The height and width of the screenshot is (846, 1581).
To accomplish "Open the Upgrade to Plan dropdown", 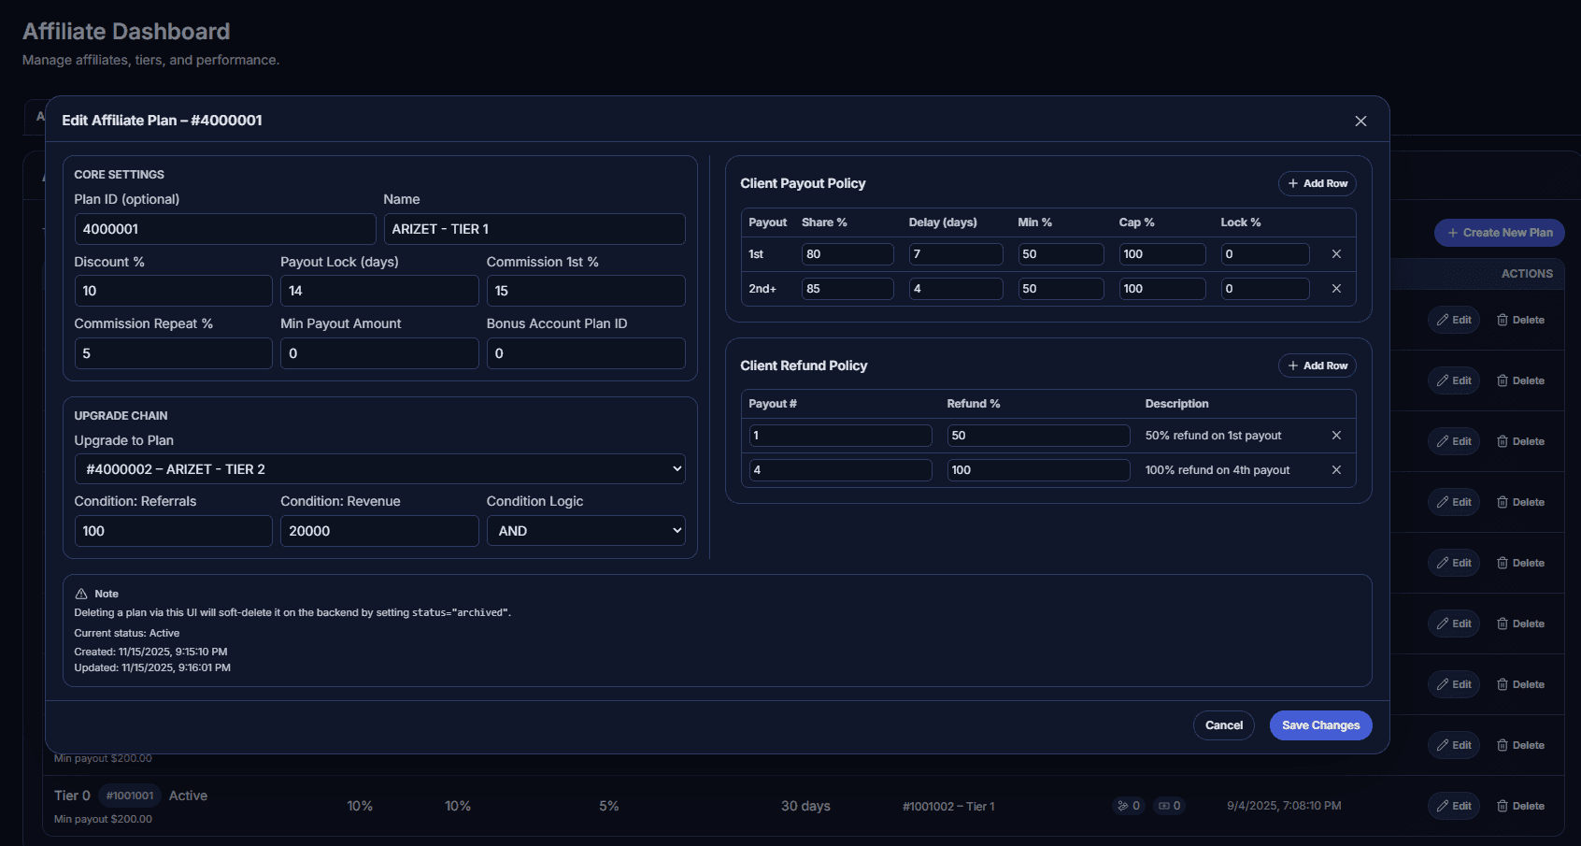I will coord(379,468).
